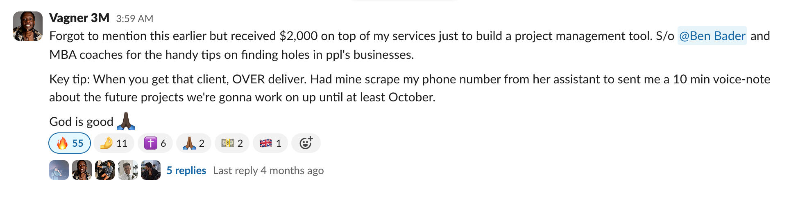Toggle the purple cross reaction
The image size is (789, 197).
pos(155,143)
